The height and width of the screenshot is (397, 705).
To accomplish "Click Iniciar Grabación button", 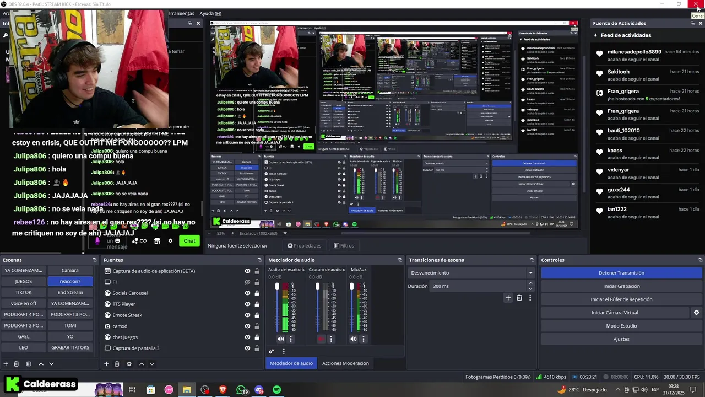I will pyautogui.click(x=621, y=286).
